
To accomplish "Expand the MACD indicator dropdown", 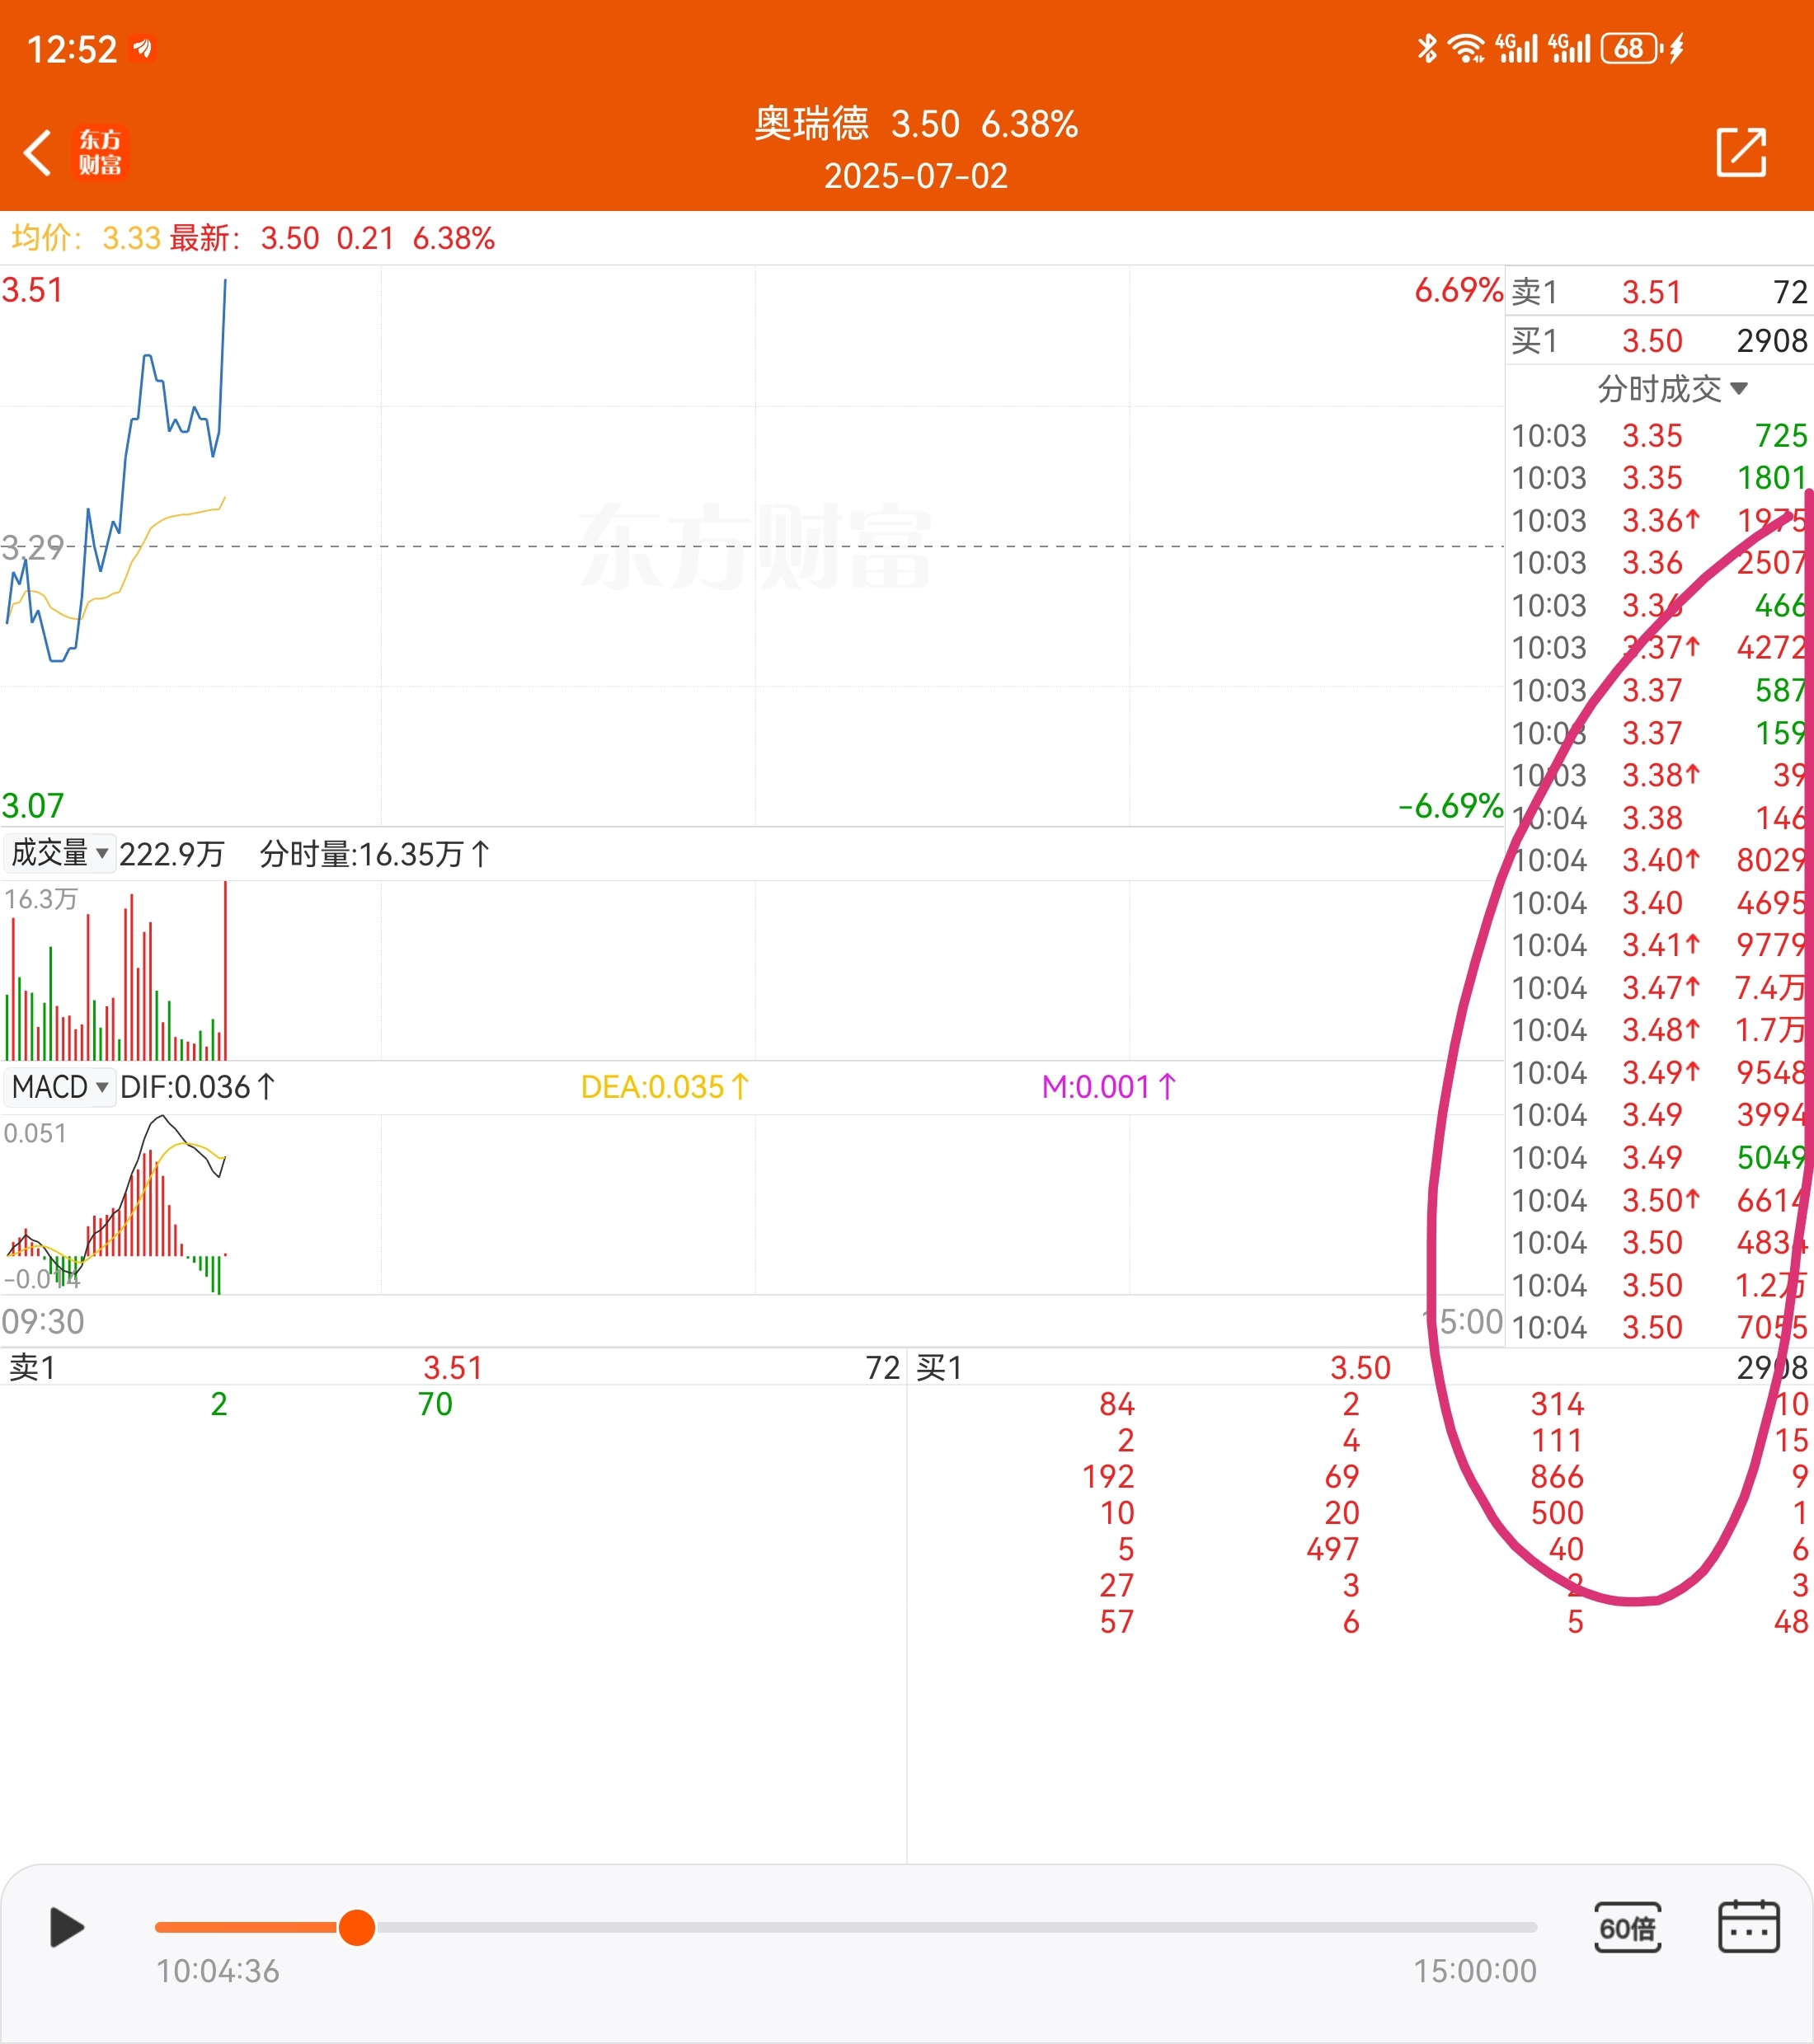I will coord(60,1086).
